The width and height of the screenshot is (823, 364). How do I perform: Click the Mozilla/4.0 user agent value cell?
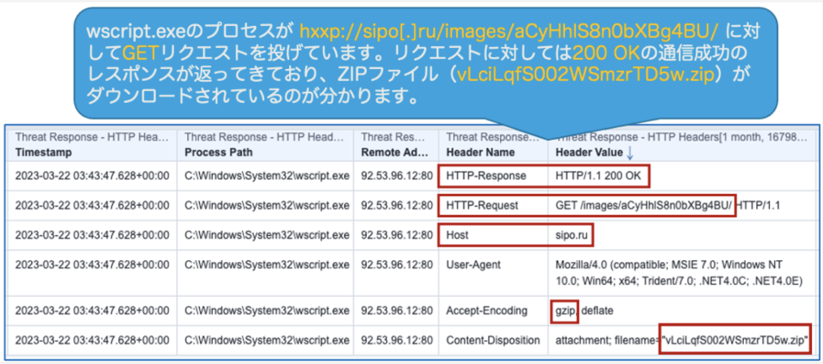coord(679,273)
